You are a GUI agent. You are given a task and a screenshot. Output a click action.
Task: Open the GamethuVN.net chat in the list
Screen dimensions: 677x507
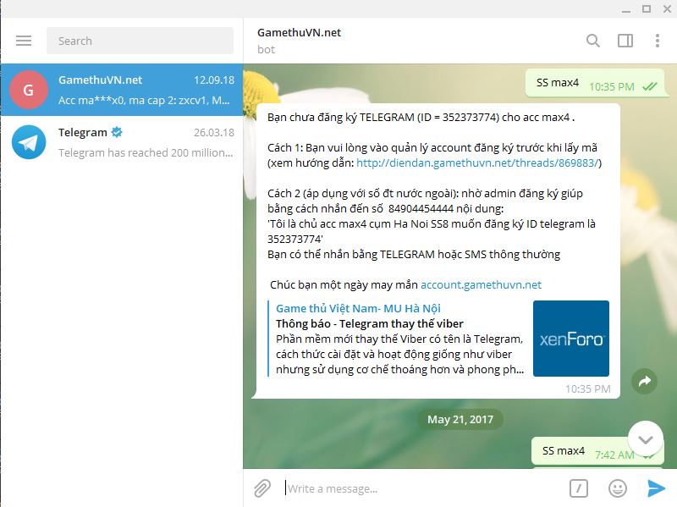[122, 90]
